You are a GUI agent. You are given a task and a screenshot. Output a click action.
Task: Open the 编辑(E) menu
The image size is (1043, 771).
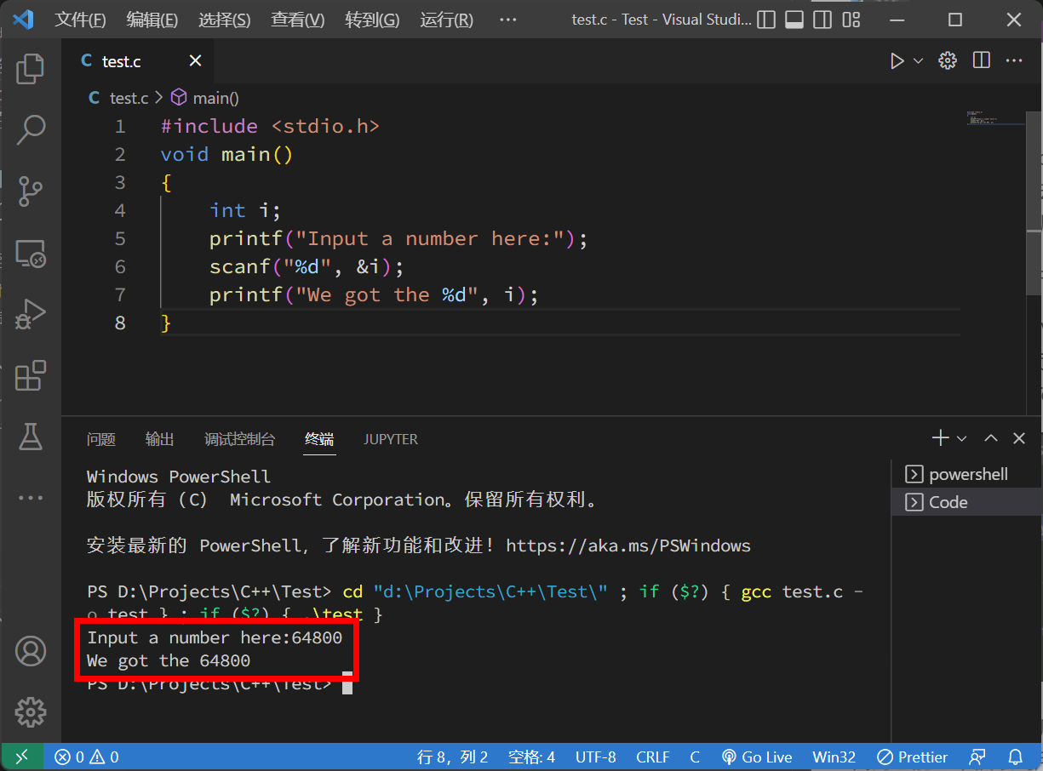pyautogui.click(x=152, y=20)
